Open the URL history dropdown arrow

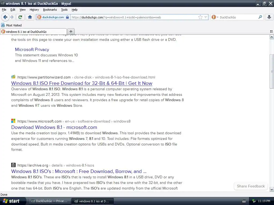tap(206, 17)
